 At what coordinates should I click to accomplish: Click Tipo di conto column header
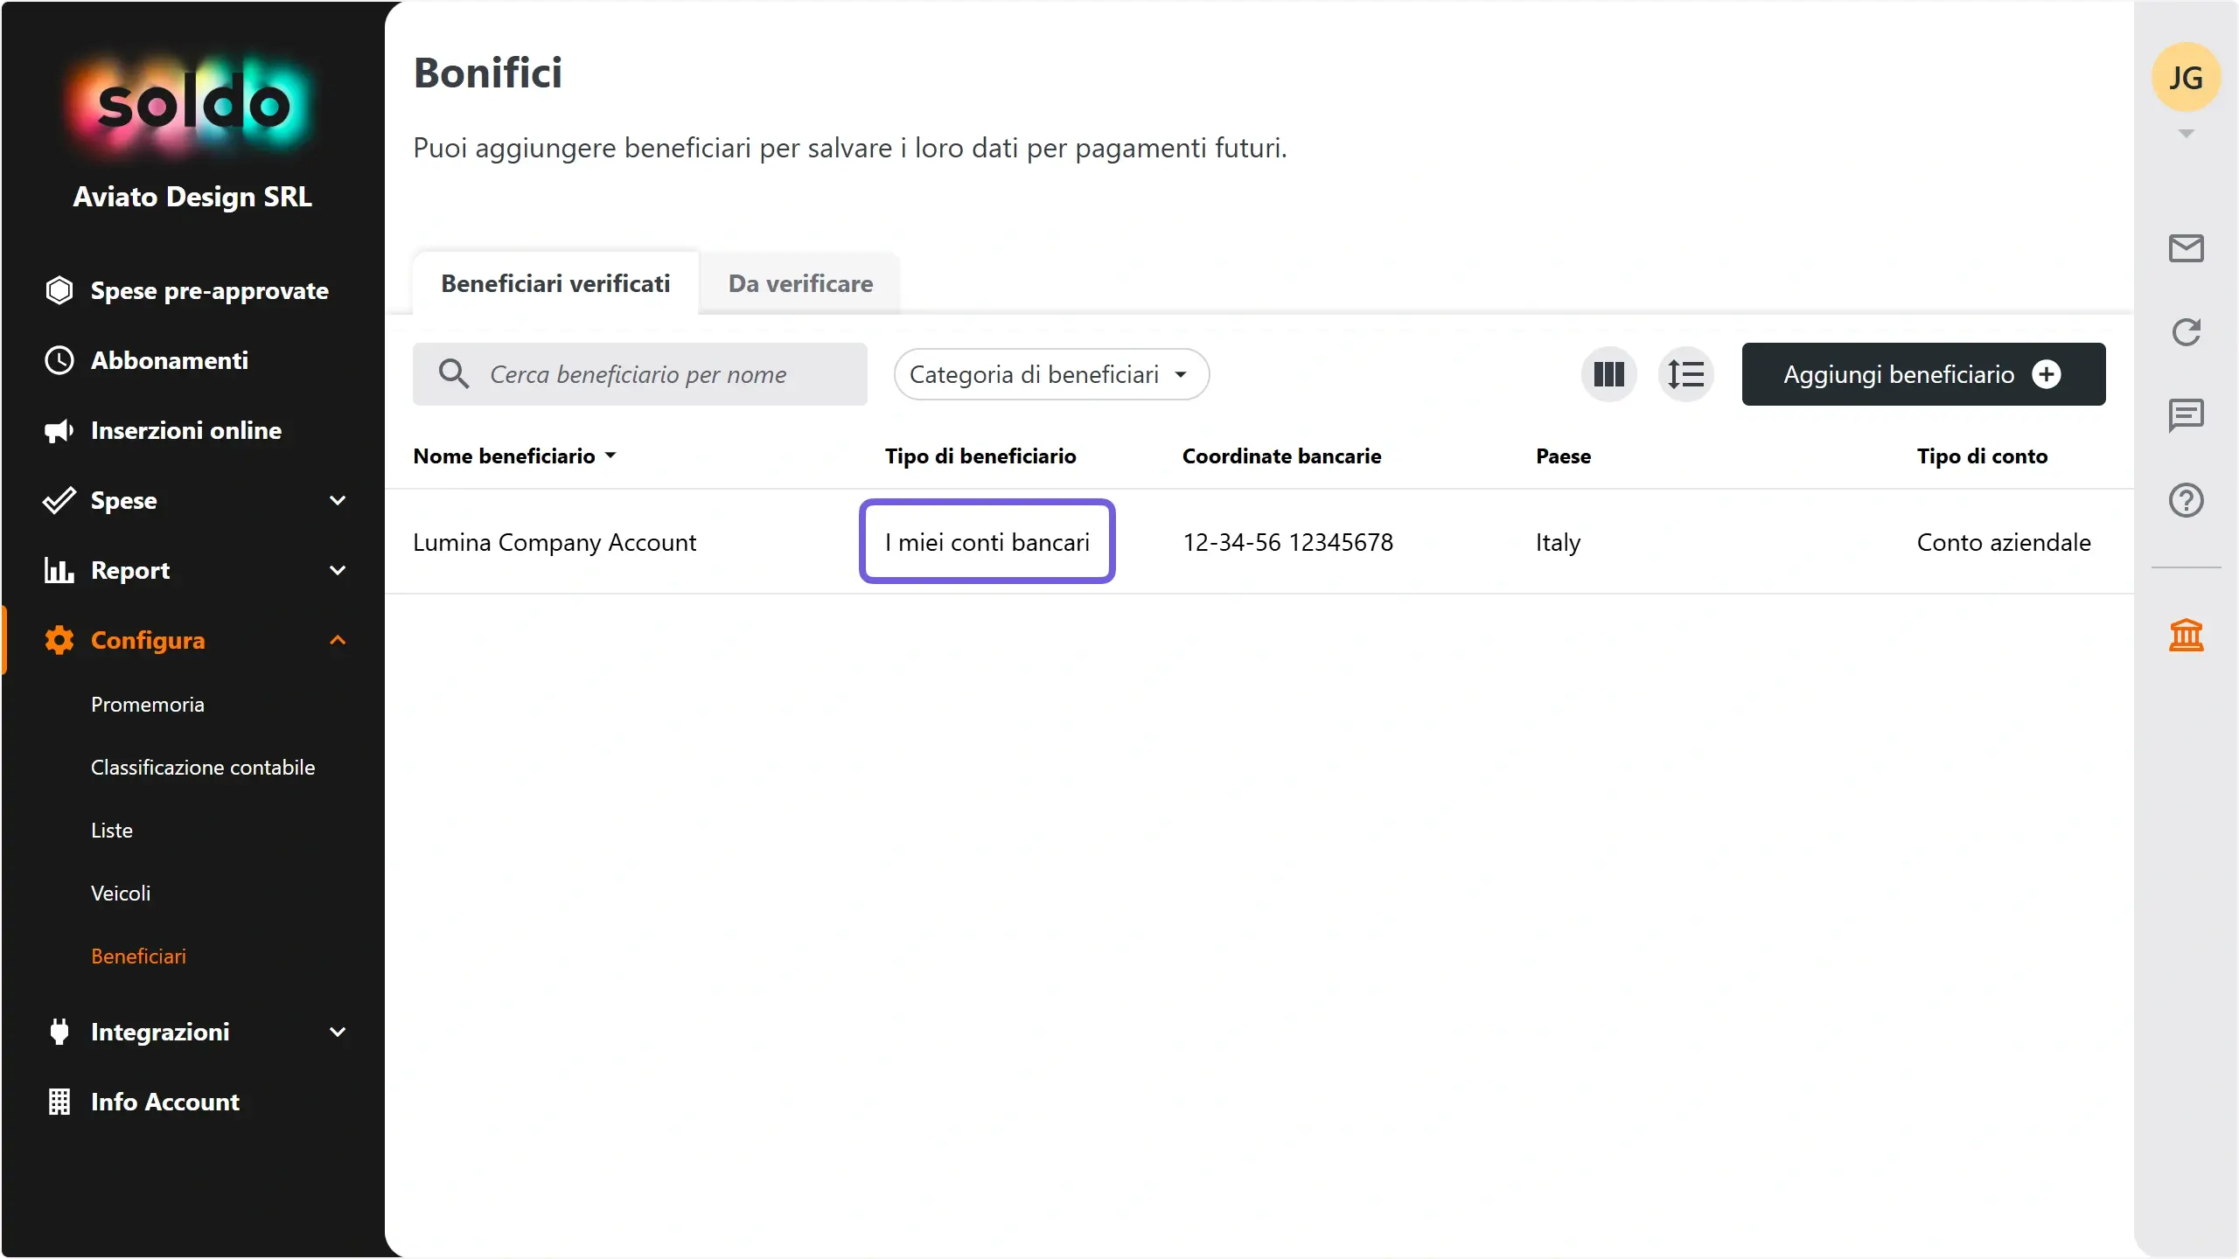coord(1982,456)
